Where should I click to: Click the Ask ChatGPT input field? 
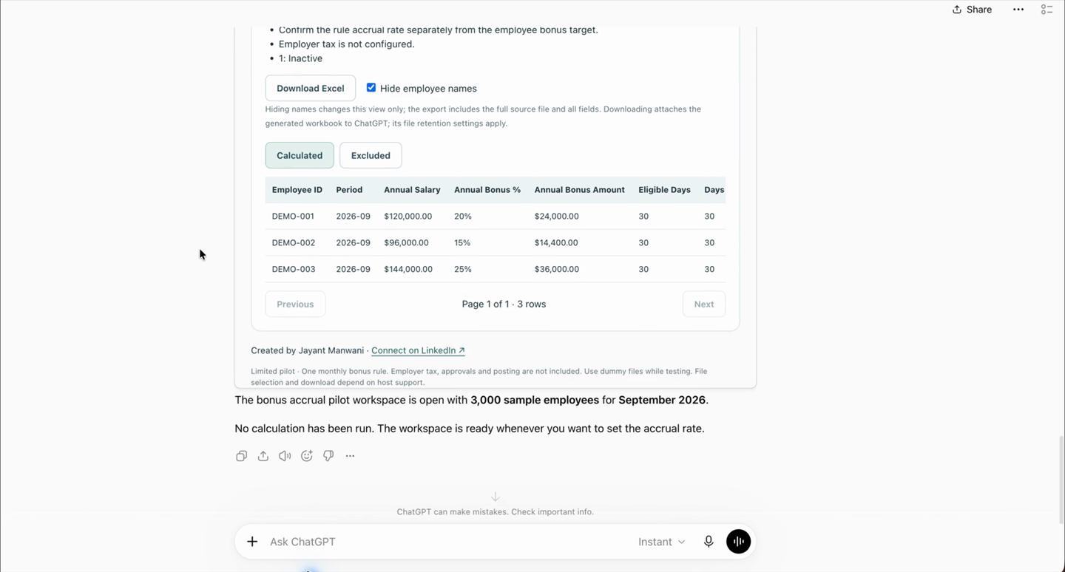click(x=447, y=542)
